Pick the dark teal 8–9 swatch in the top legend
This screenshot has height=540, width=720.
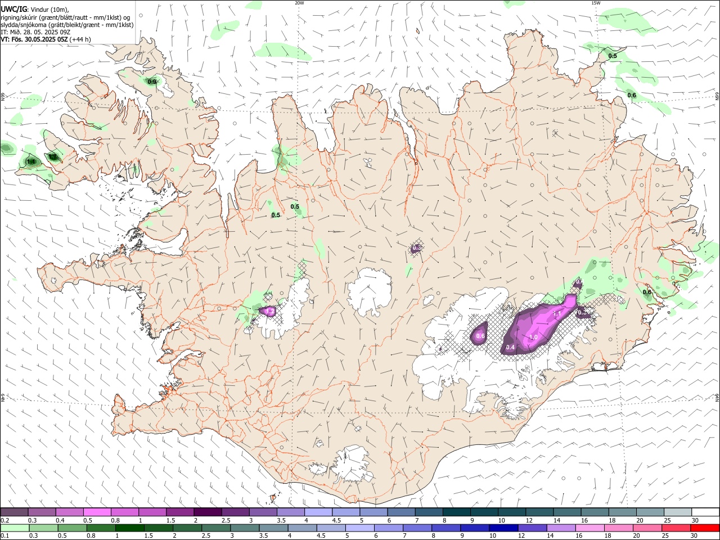[x=457, y=512]
